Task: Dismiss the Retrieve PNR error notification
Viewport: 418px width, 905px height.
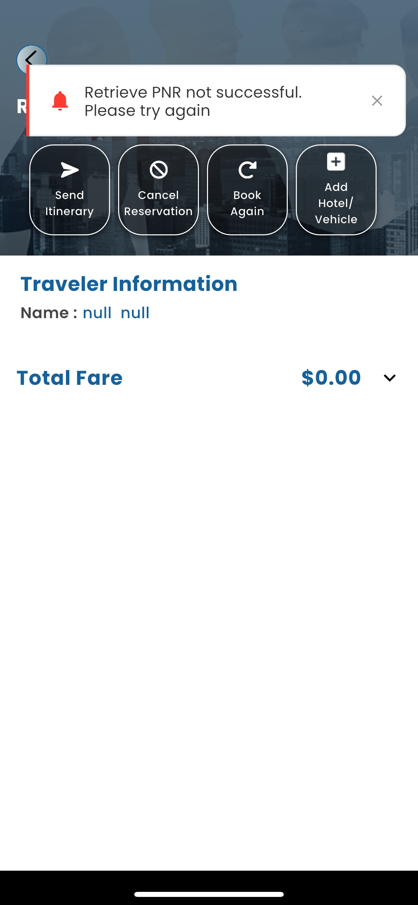Action: (377, 101)
